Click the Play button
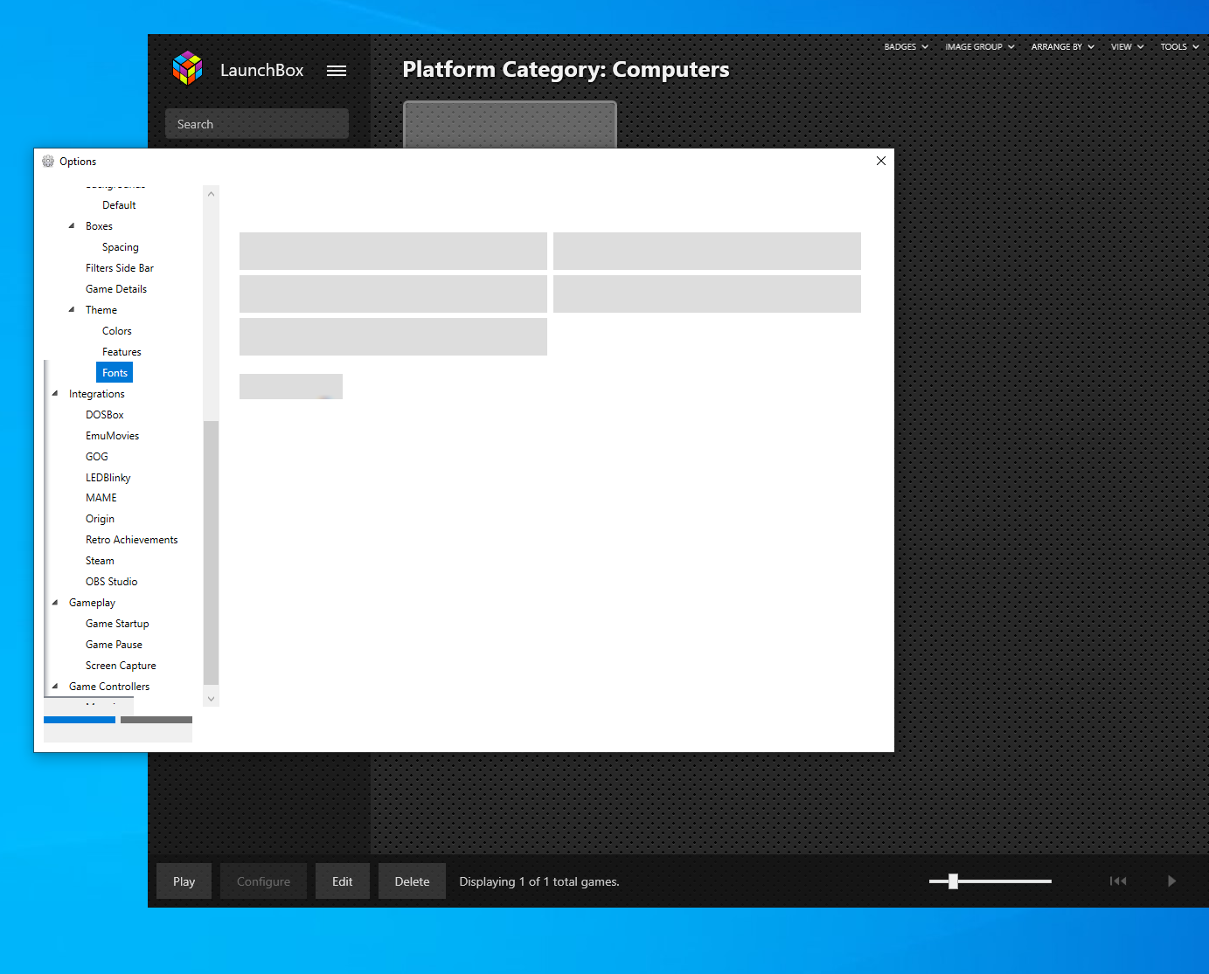 (x=184, y=881)
